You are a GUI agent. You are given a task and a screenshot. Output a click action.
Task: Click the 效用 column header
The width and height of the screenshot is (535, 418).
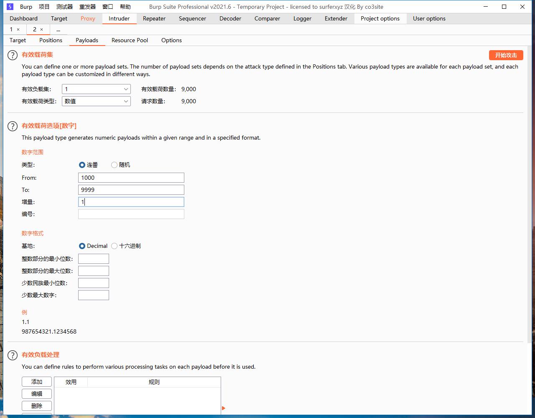point(71,382)
